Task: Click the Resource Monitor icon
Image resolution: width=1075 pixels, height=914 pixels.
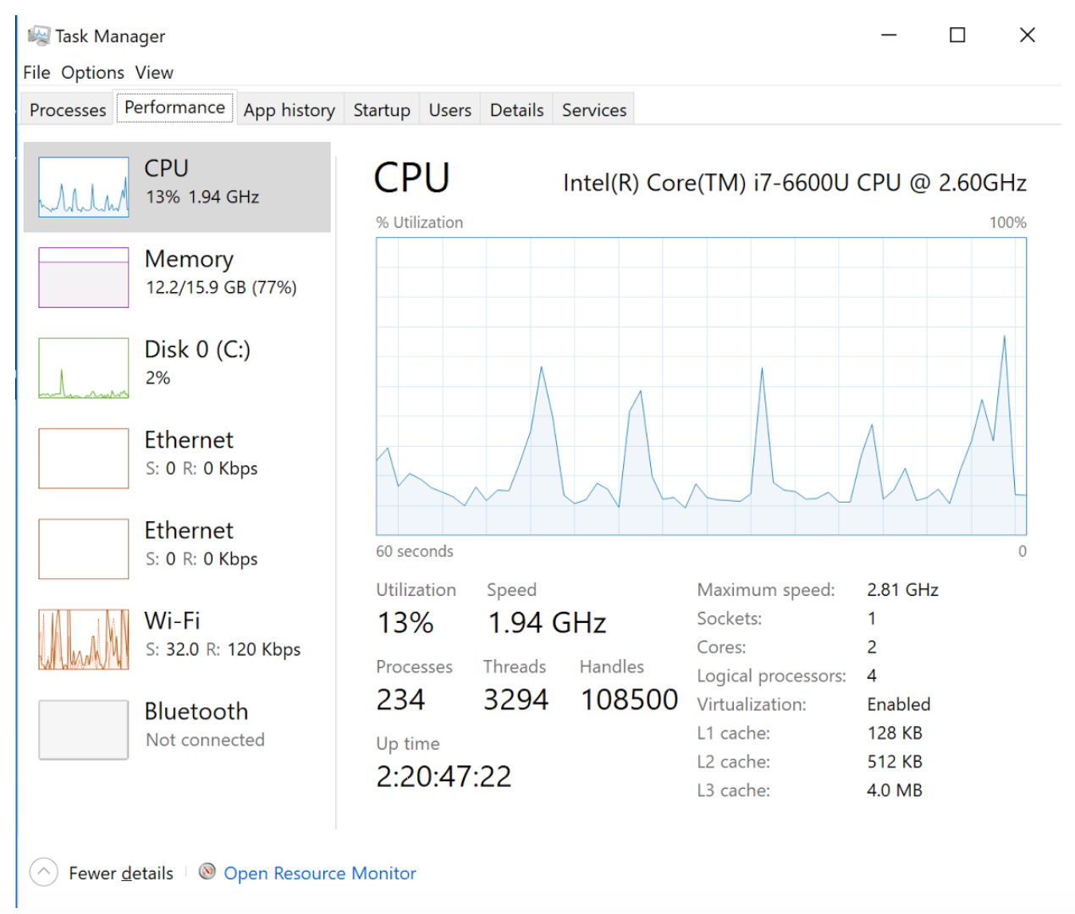Action: pos(207,872)
